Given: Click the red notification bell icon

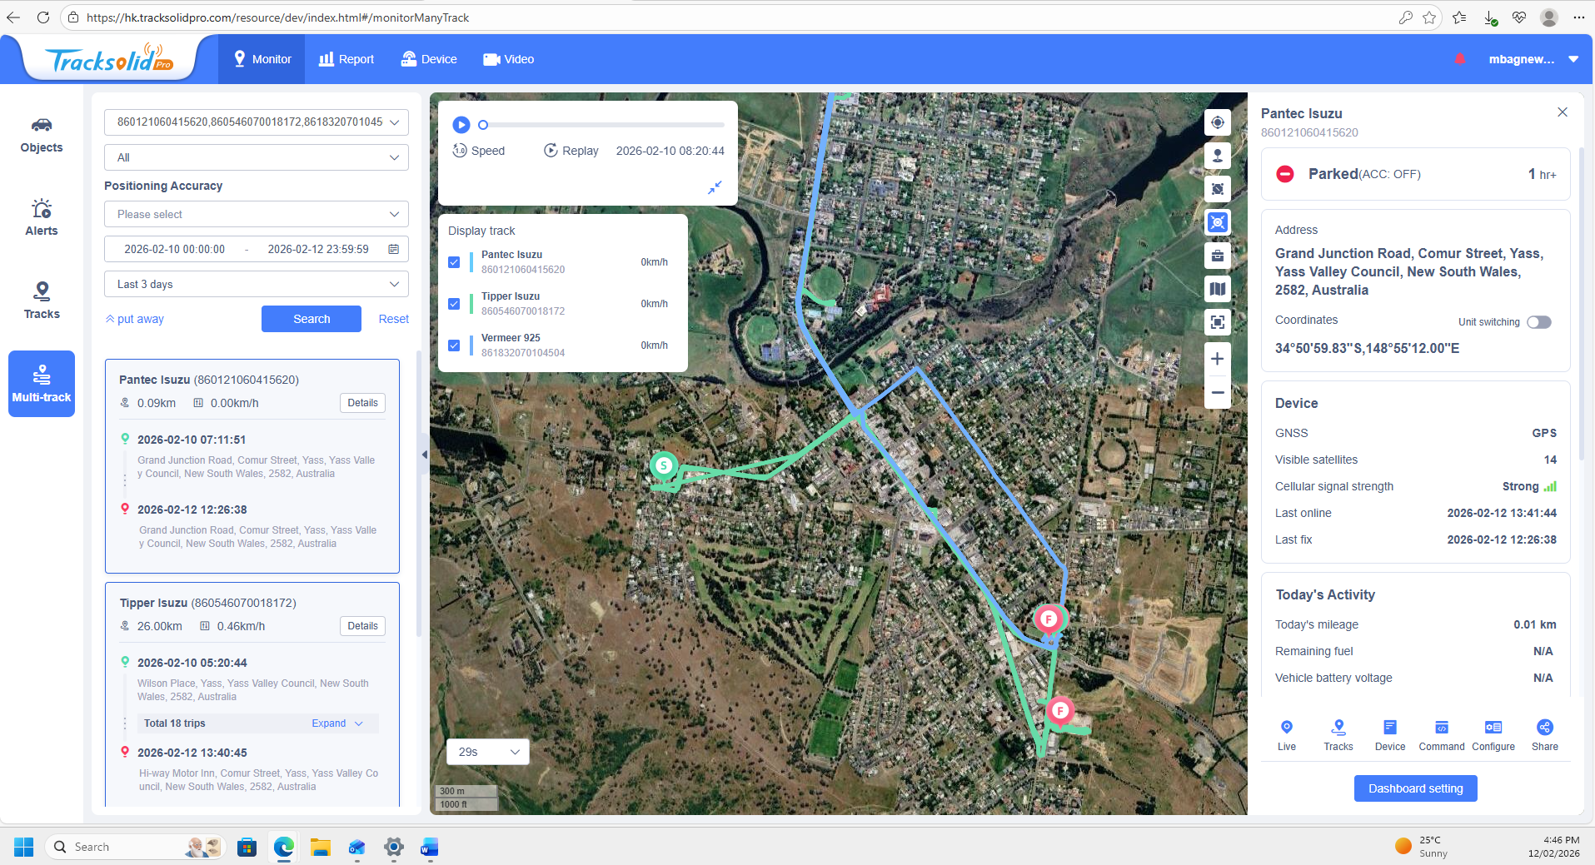Looking at the screenshot, I should click(1459, 59).
